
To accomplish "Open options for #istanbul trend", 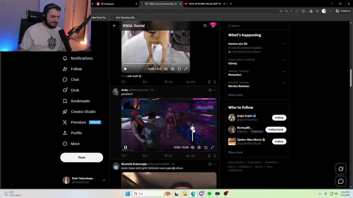I will 285,71.
